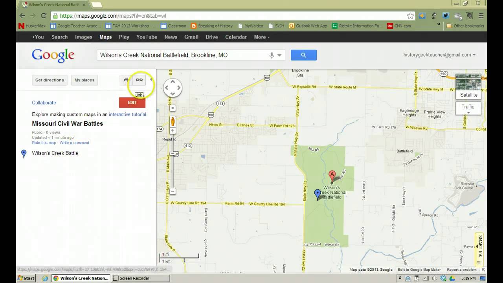Open HuskerMax bookmark
The width and height of the screenshot is (503, 283).
click(32, 26)
